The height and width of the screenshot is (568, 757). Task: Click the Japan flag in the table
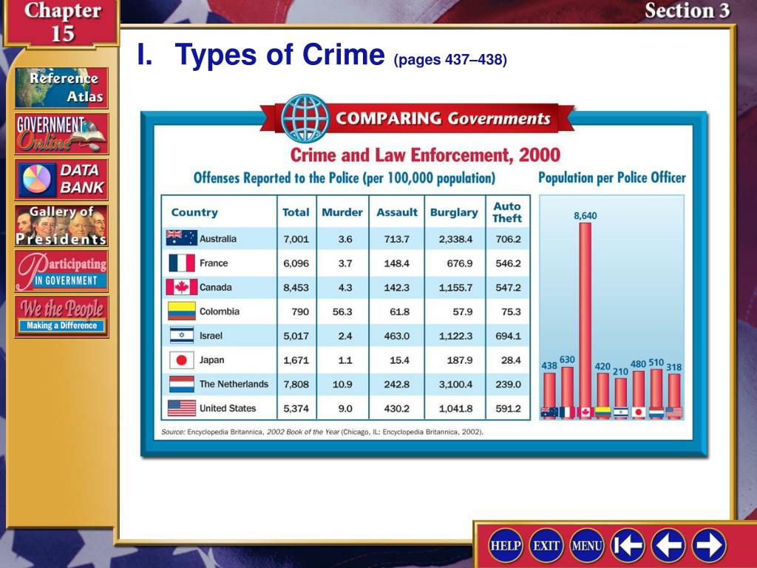(x=182, y=360)
